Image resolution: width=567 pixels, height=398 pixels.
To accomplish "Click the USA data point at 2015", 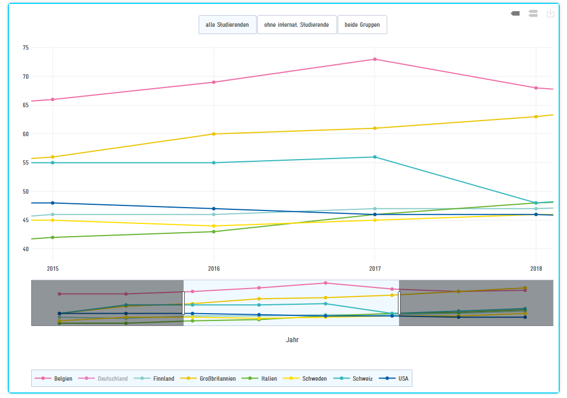I will (x=52, y=203).
